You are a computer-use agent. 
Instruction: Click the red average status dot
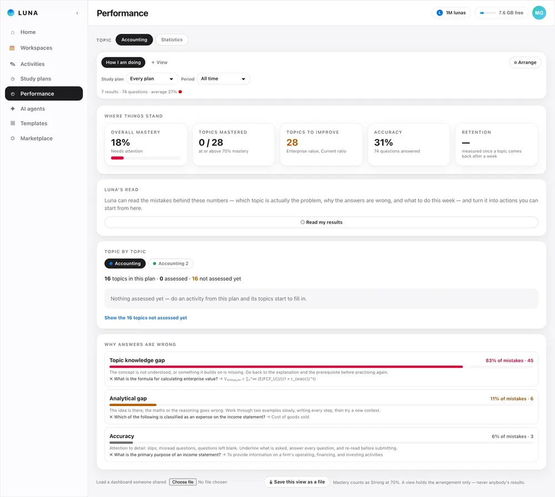[x=180, y=92]
